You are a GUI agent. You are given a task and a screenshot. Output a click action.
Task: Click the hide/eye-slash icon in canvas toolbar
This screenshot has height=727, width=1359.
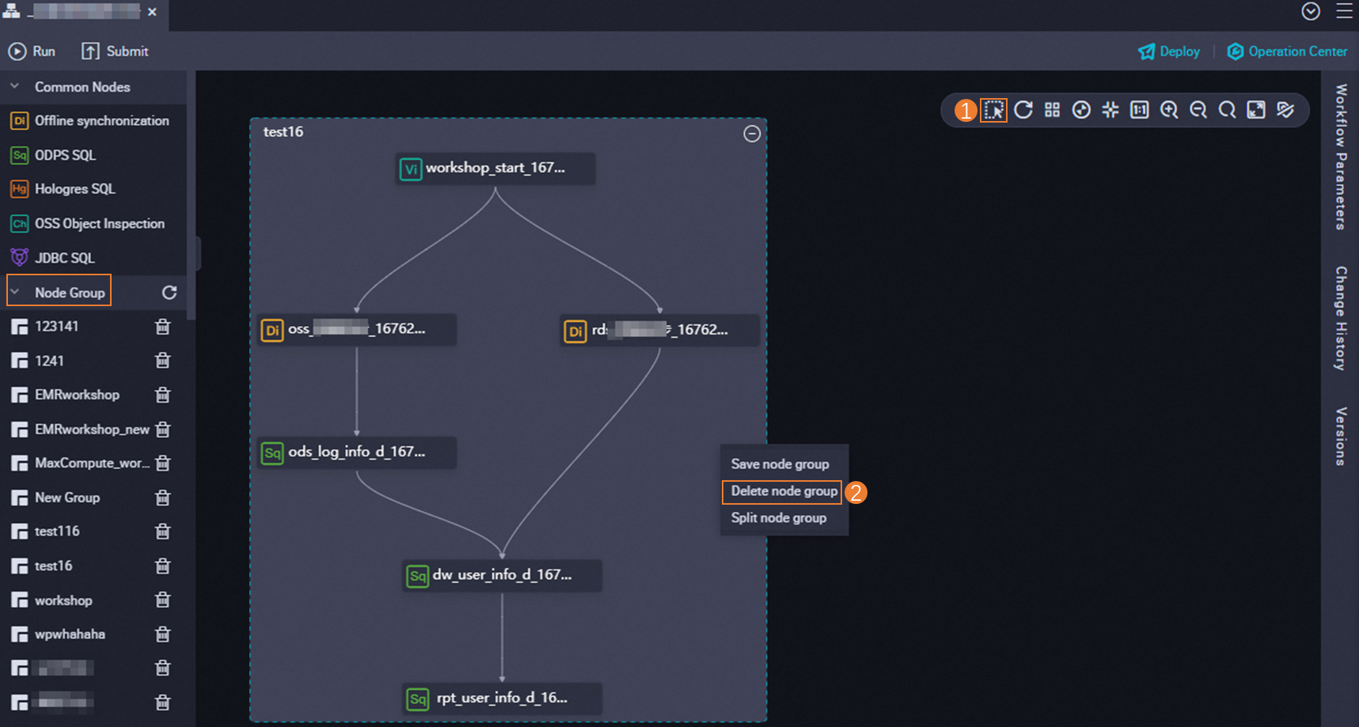click(1285, 110)
